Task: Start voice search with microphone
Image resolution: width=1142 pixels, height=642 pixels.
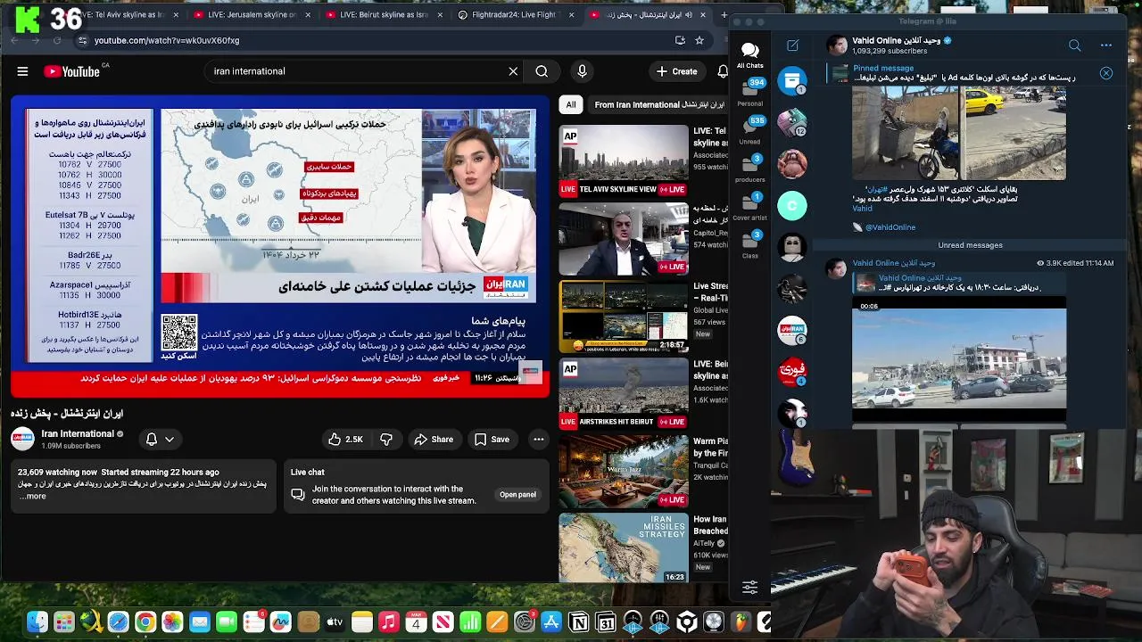Action: tap(582, 71)
